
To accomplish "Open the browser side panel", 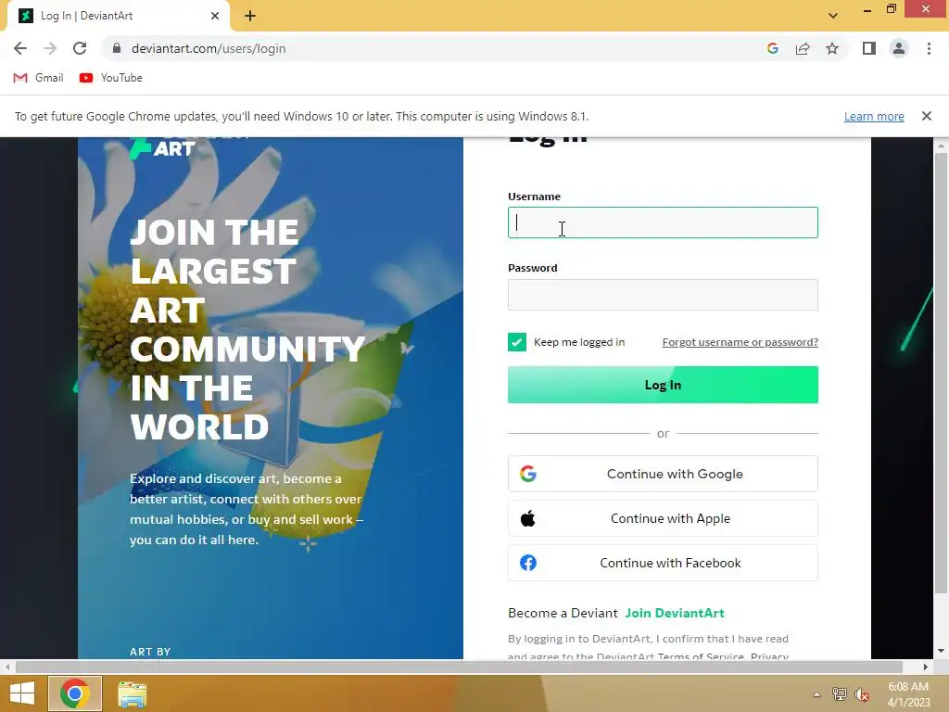I will coord(869,48).
